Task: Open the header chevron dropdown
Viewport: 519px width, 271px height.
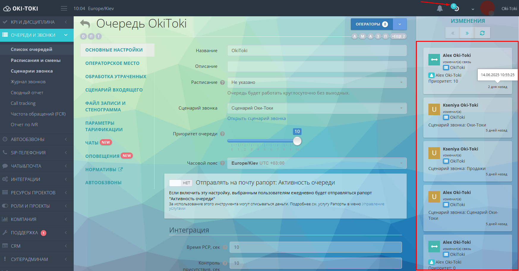Action: 473,9
